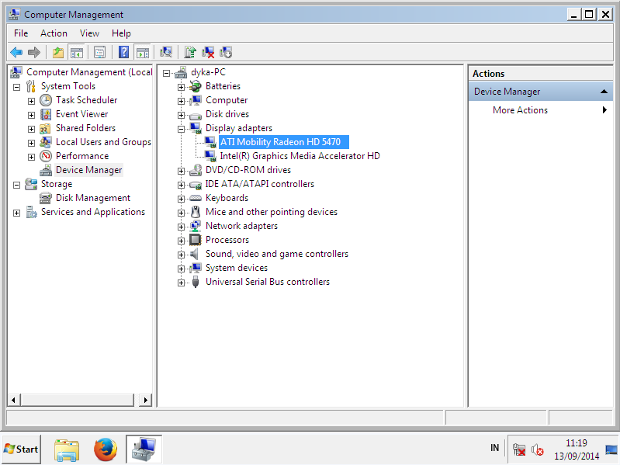Collapse the Display adapters node

pyautogui.click(x=181, y=129)
